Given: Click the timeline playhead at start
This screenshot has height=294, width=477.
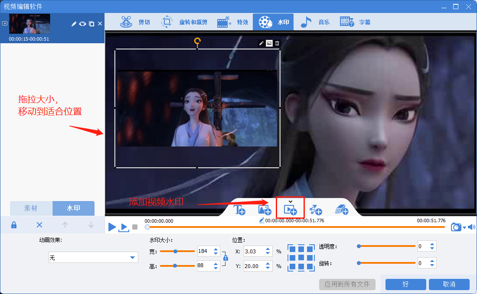Looking at the screenshot, I should [x=147, y=227].
